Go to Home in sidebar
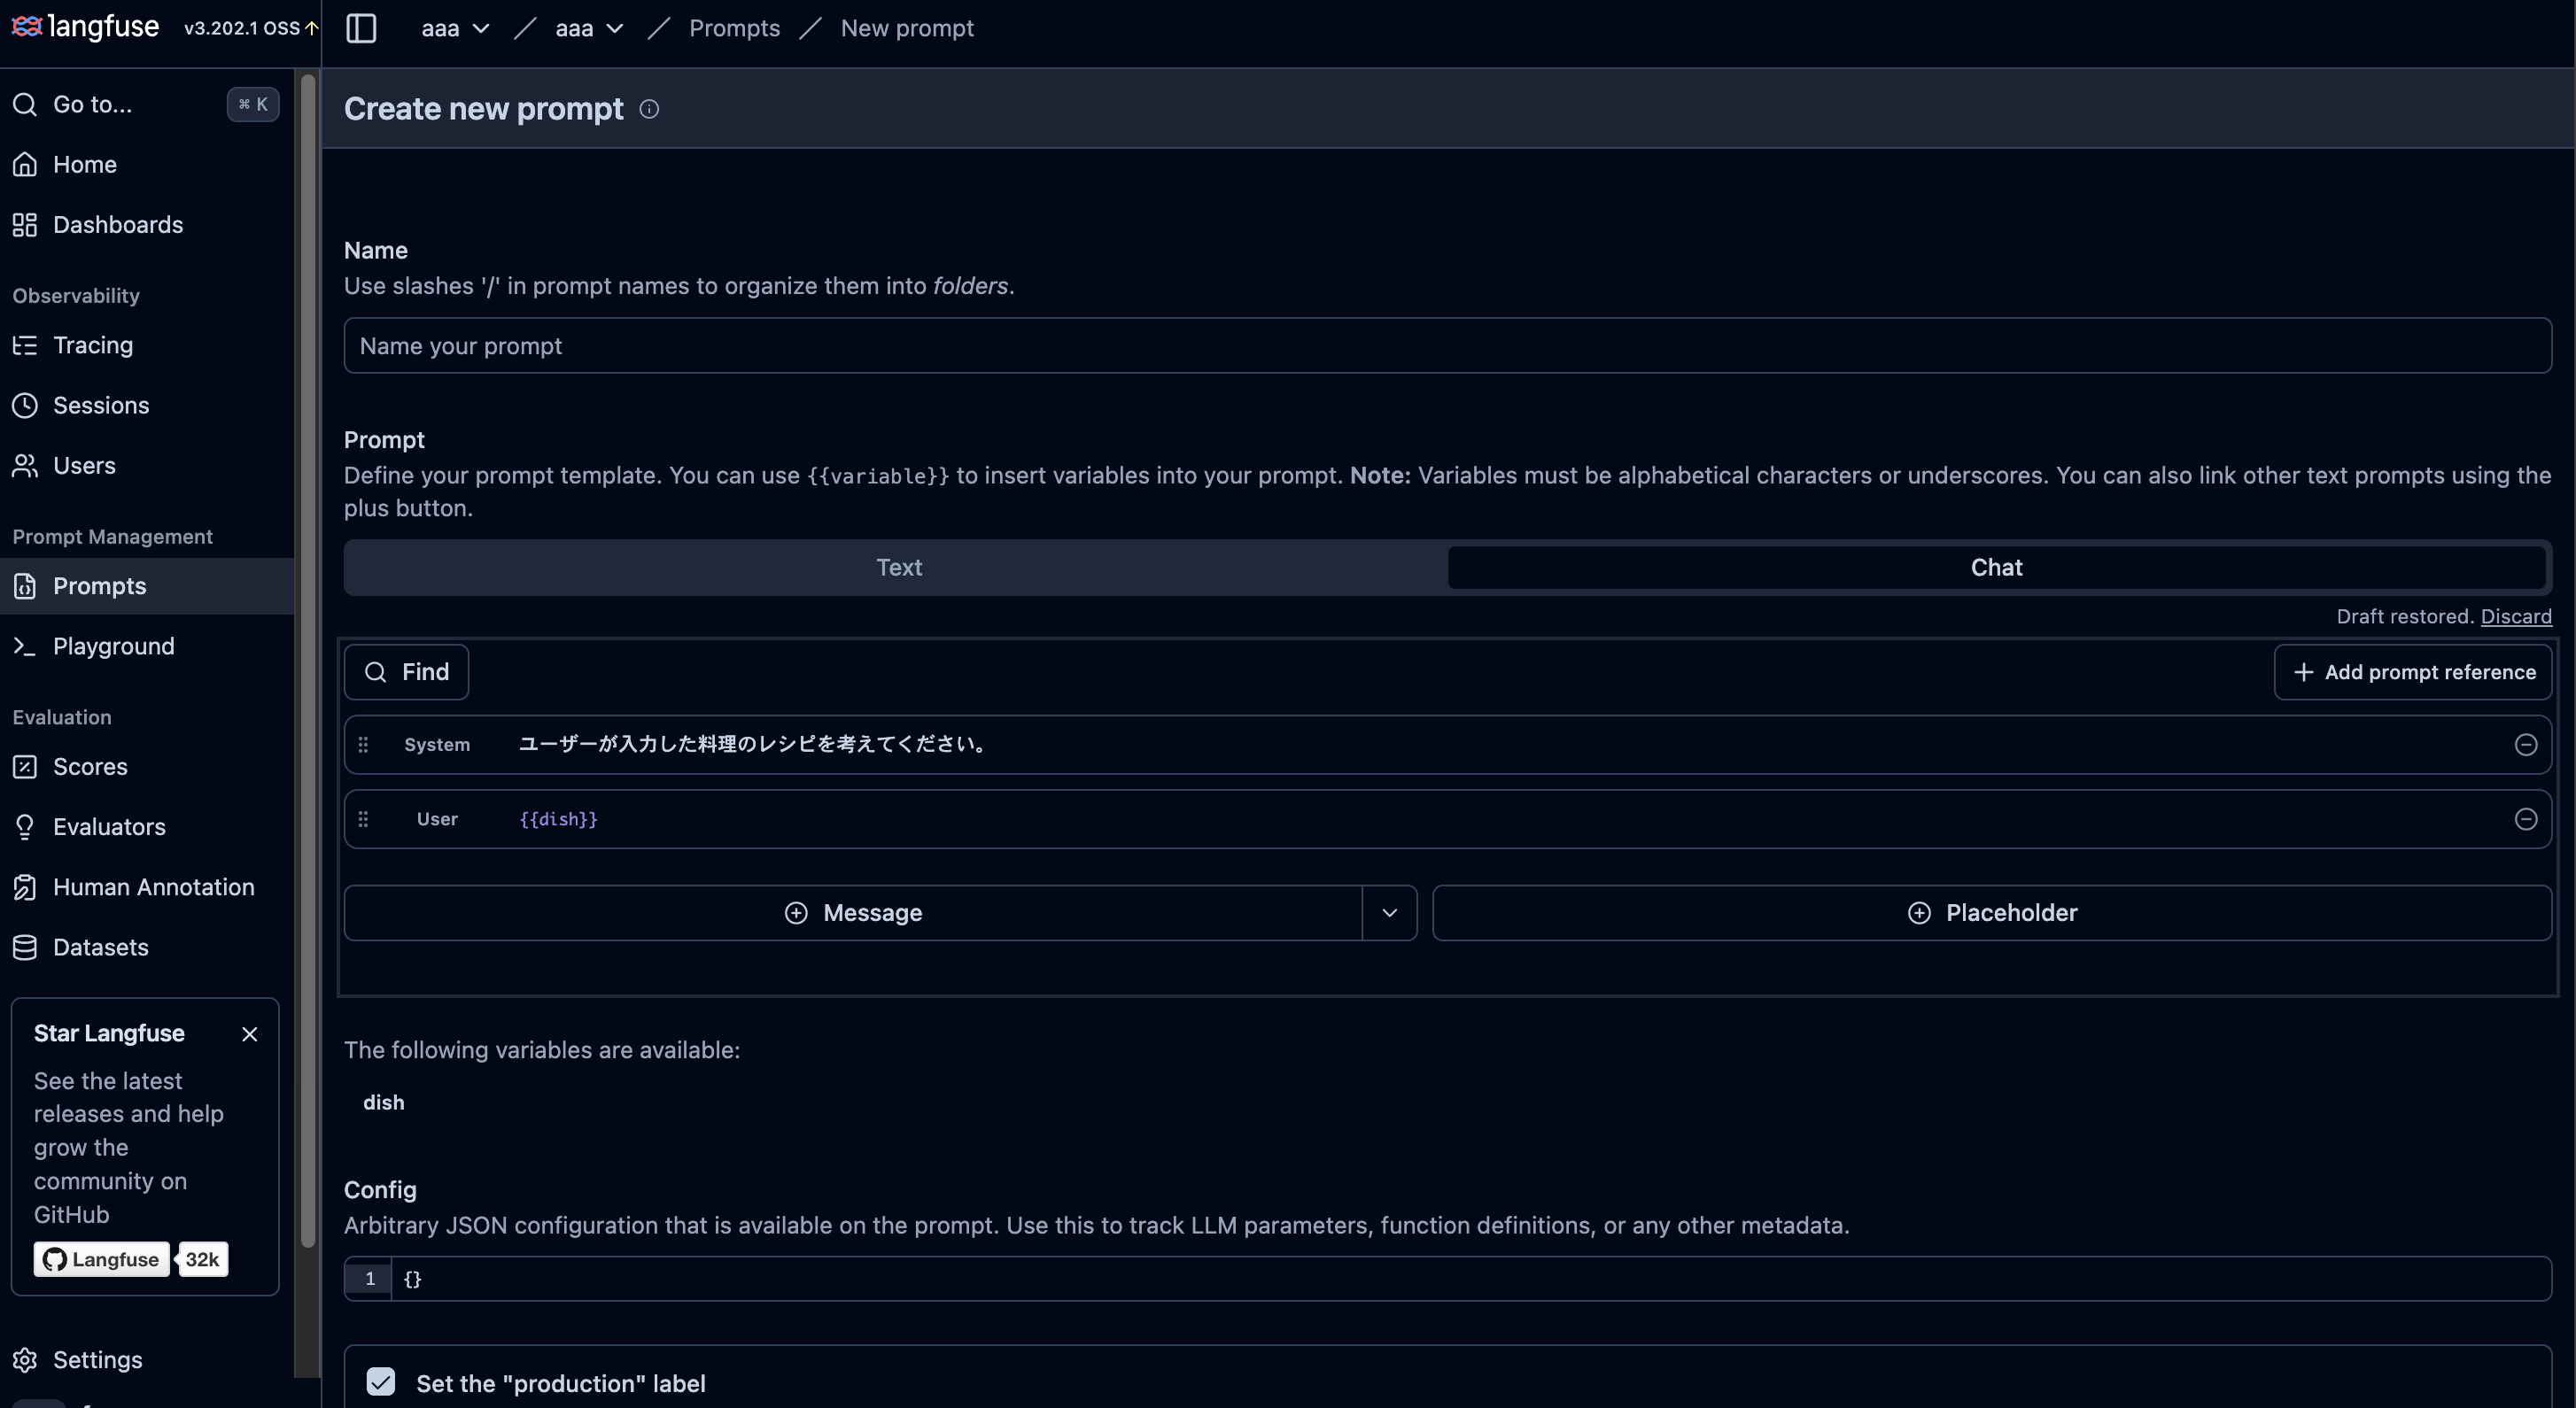 point(146,164)
